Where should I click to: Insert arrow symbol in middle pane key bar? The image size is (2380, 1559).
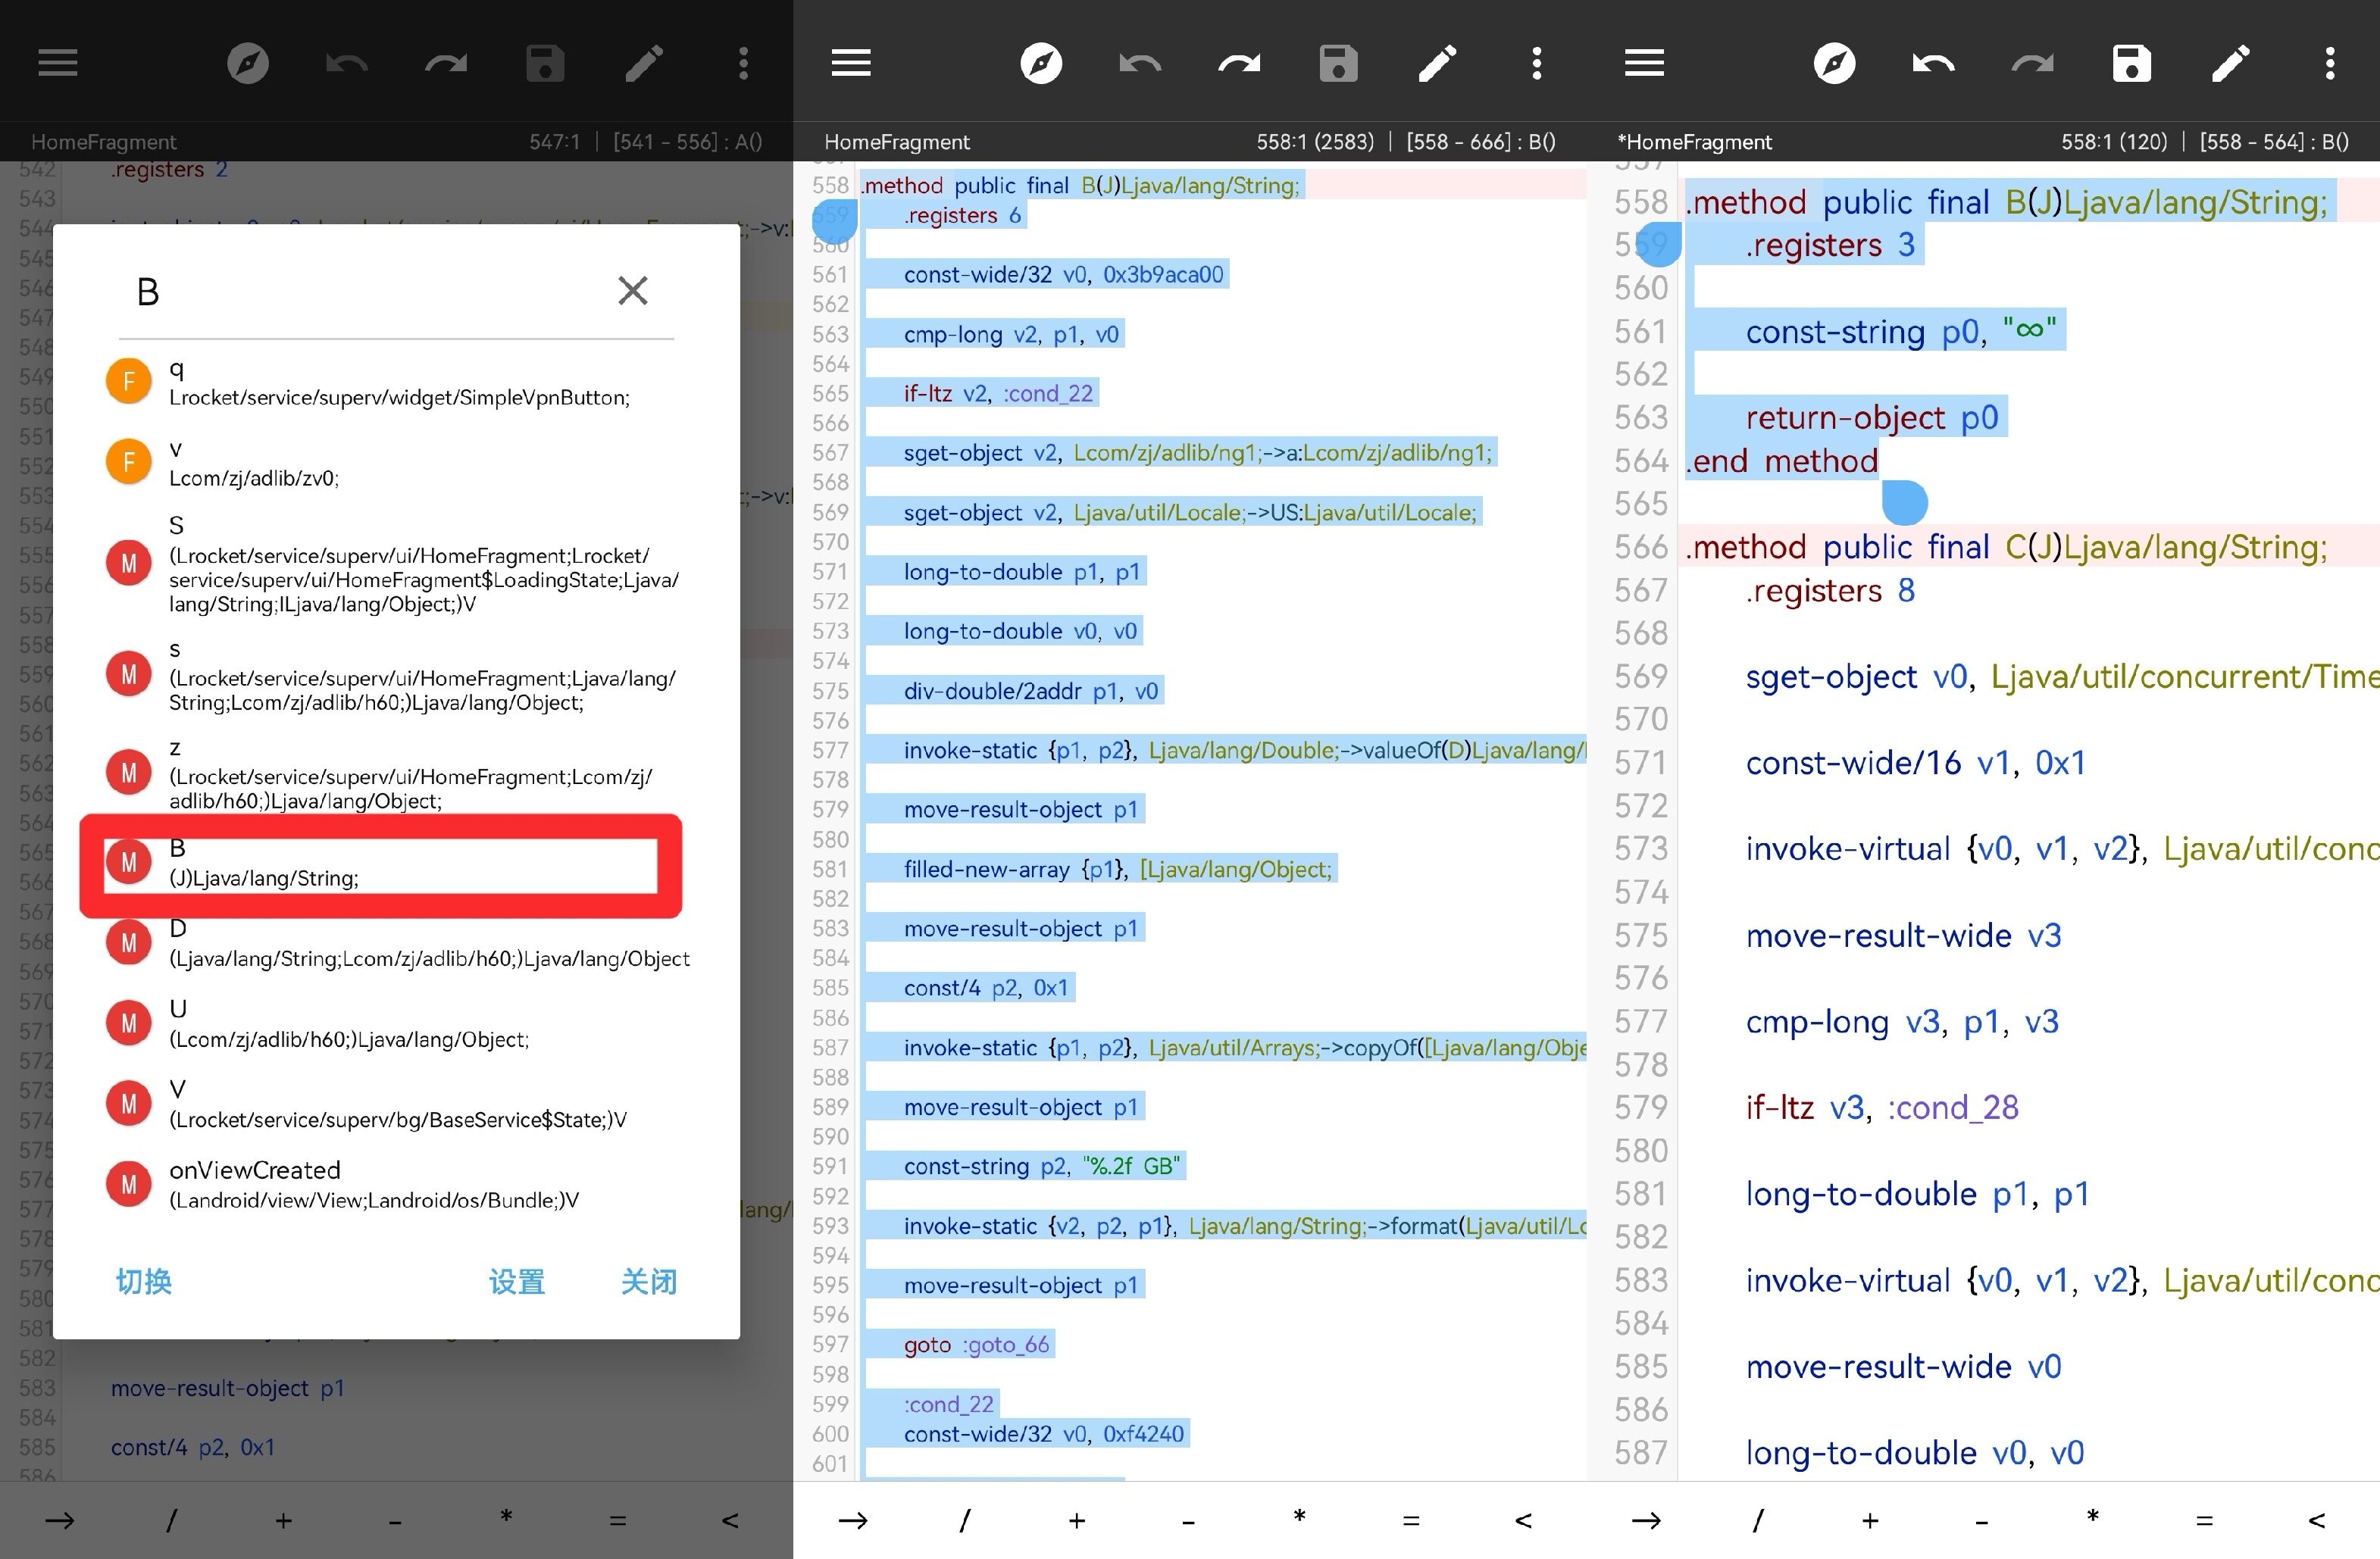[x=852, y=1521]
